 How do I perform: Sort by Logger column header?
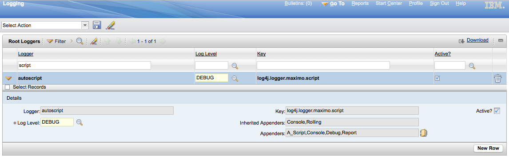[26, 54]
